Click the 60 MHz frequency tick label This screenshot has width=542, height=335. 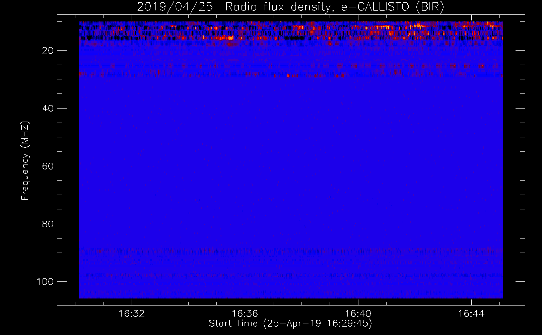(48, 166)
